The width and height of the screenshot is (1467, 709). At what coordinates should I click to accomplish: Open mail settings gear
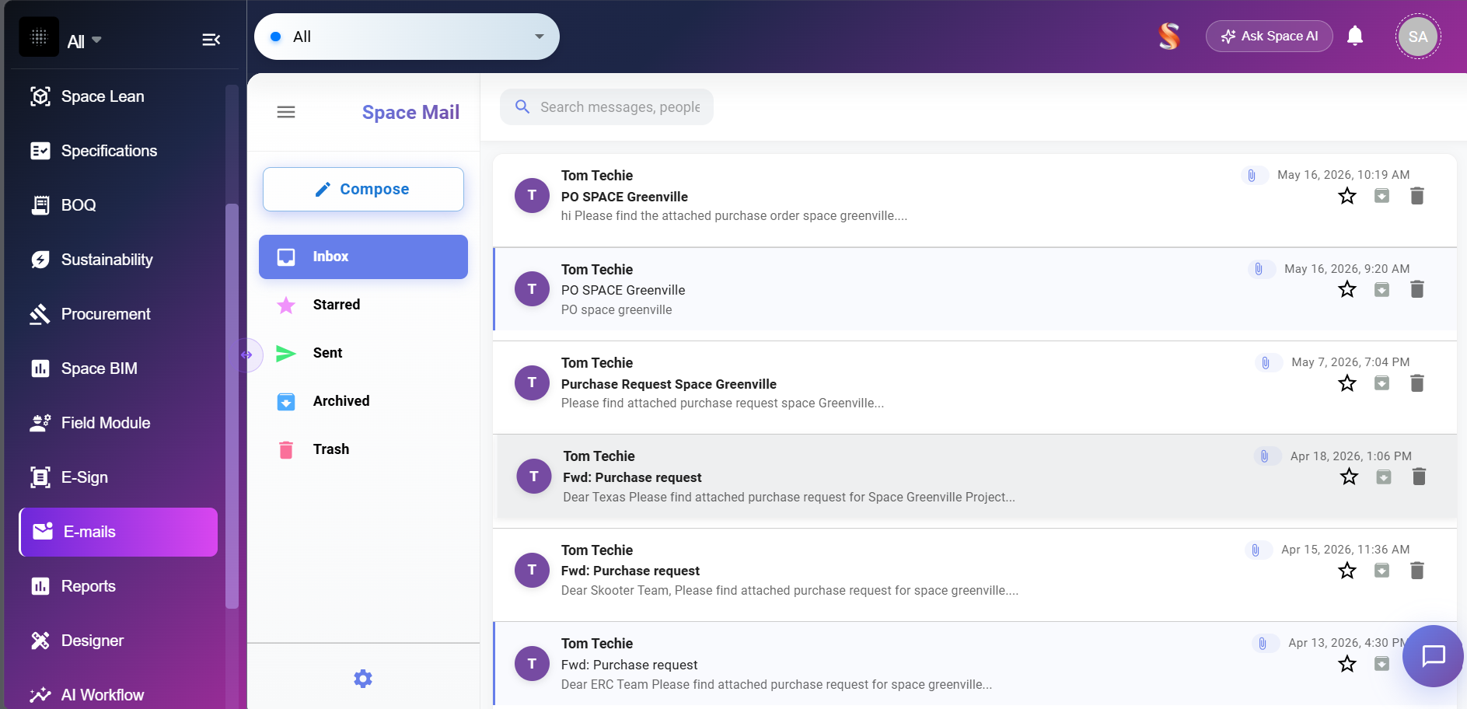[363, 679]
